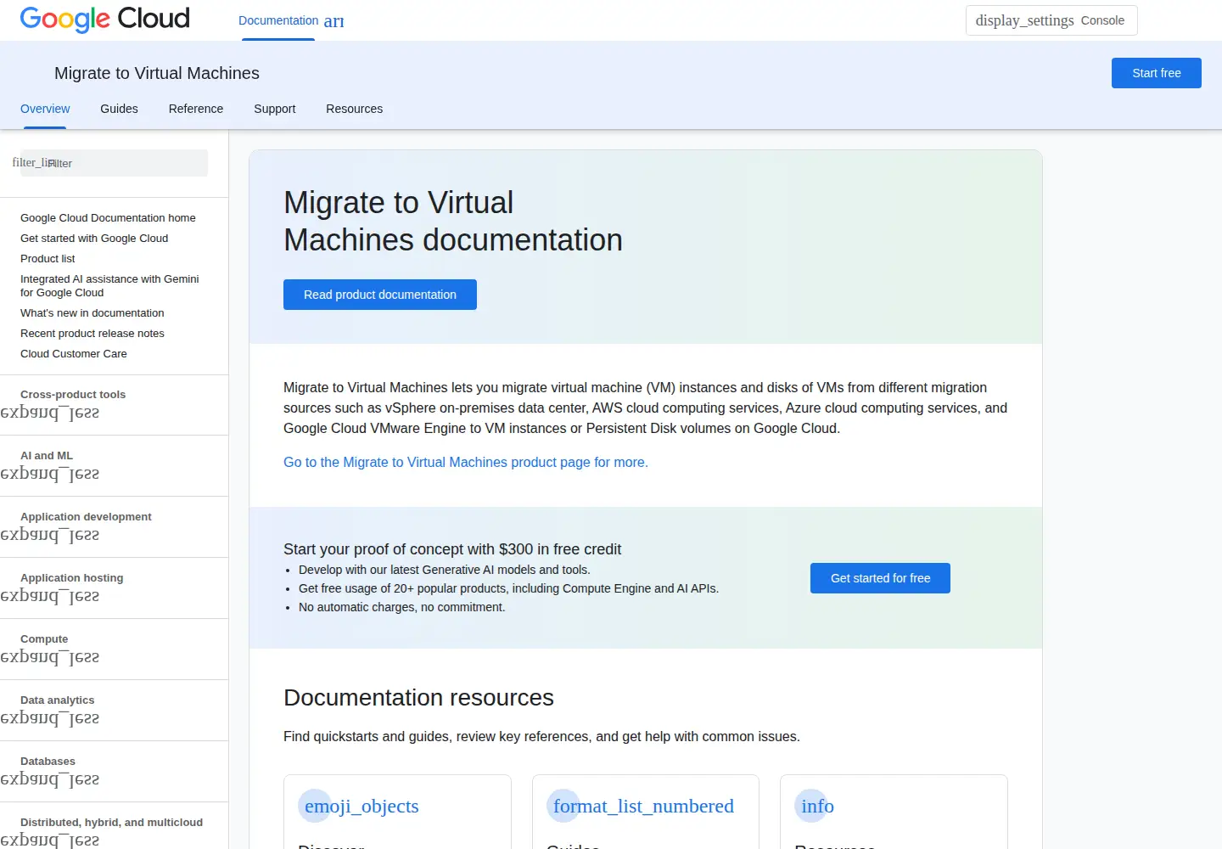Expand the AI and ML section
1222x849 pixels.
click(x=49, y=474)
